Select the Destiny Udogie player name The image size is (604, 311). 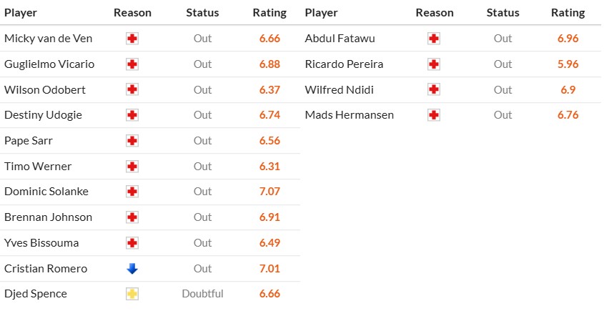(x=43, y=115)
